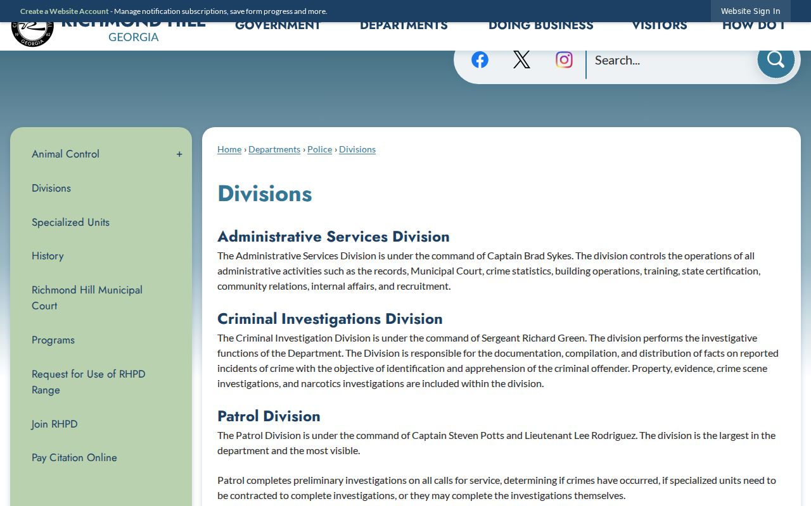This screenshot has width=811, height=506.
Task: Click the Administrative Services Division heading
Action: (x=333, y=237)
